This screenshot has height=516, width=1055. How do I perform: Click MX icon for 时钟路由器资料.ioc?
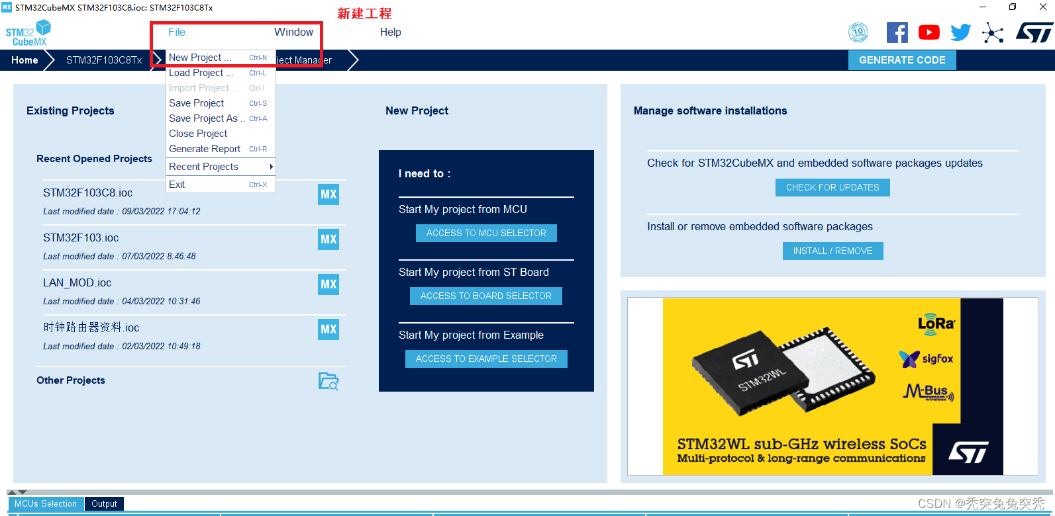pos(328,329)
